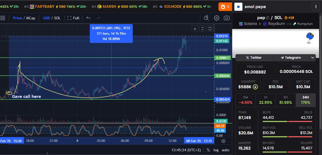Screen dimensions: 322x155
Task: Click the orange trending fire button
Action: pyautogui.click(x=225, y=7)
